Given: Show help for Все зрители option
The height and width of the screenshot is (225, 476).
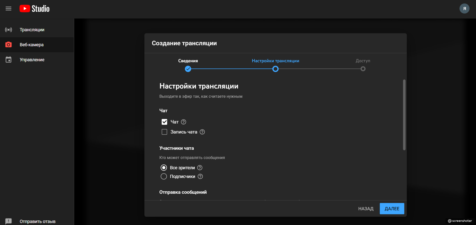Looking at the screenshot, I should (200, 168).
